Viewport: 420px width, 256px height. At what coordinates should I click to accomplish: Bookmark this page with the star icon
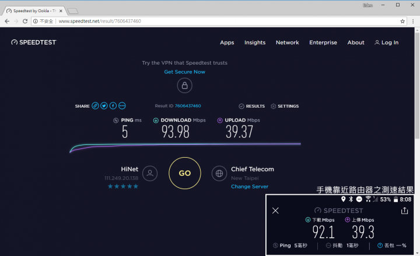(x=402, y=21)
